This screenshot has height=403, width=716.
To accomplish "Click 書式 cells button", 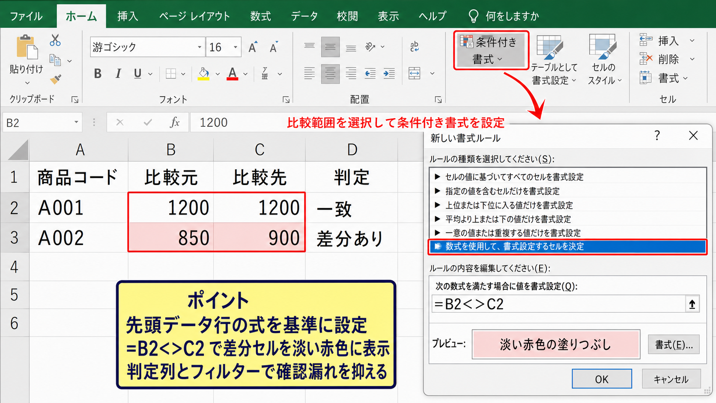I will pos(664,78).
